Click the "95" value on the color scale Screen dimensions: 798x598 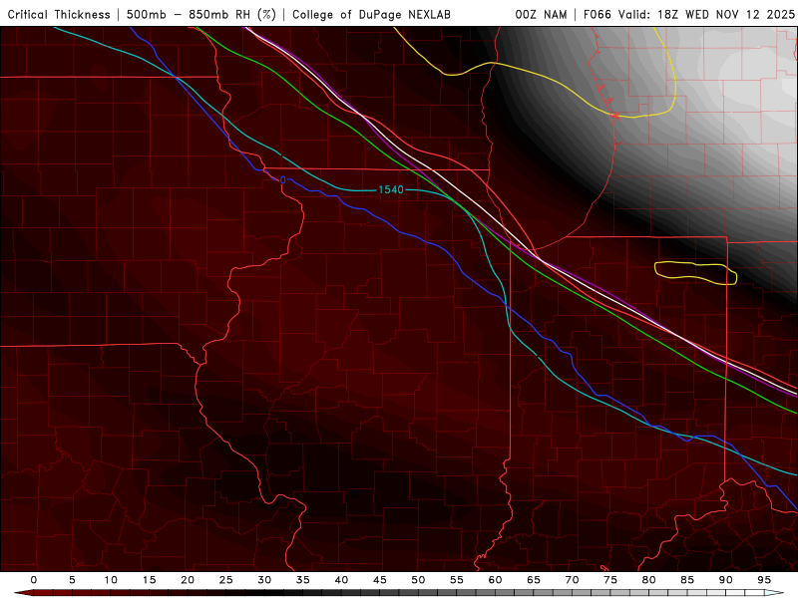coord(764,580)
